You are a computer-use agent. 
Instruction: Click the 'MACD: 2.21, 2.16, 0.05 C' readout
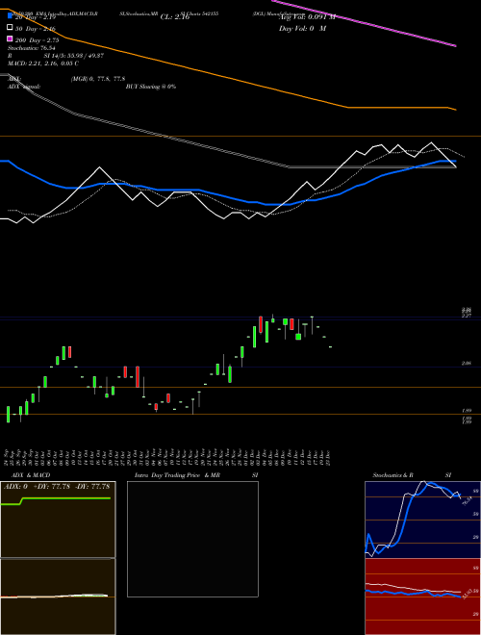point(43,63)
